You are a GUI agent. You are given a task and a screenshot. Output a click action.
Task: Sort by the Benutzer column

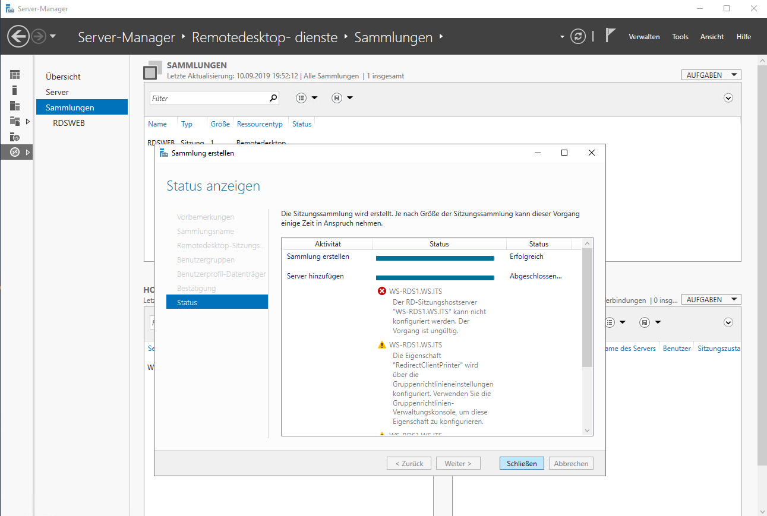click(677, 349)
